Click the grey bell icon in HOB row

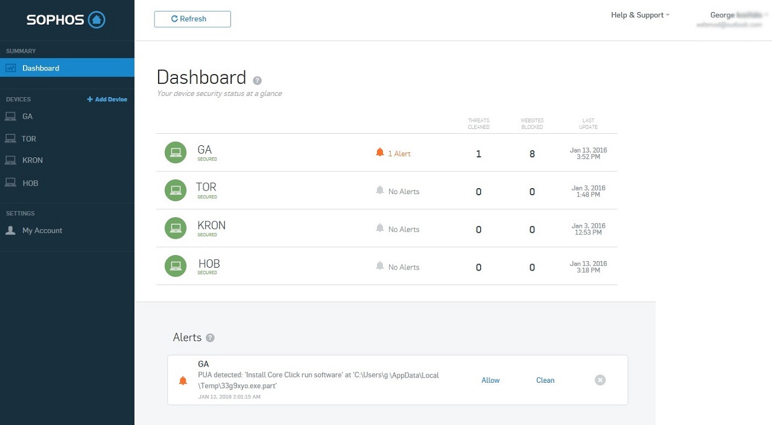(x=380, y=266)
